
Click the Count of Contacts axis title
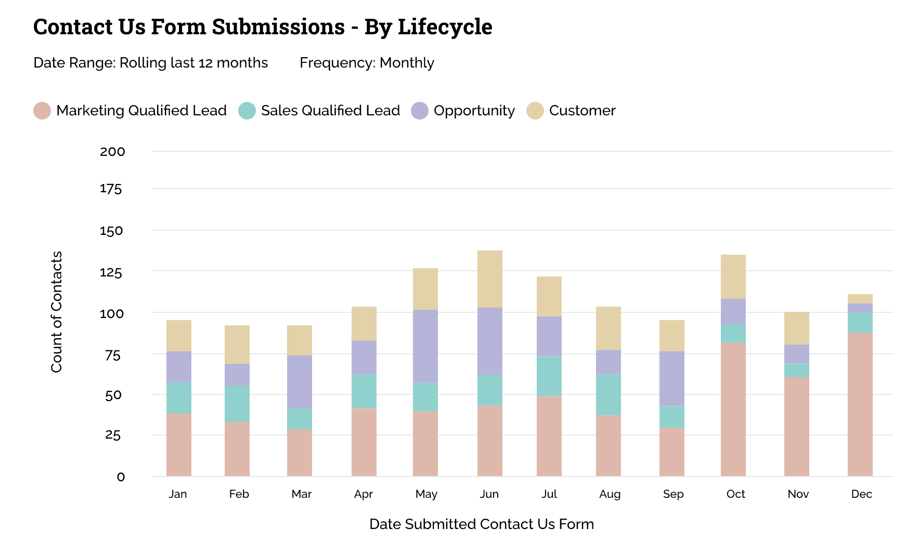(x=57, y=312)
